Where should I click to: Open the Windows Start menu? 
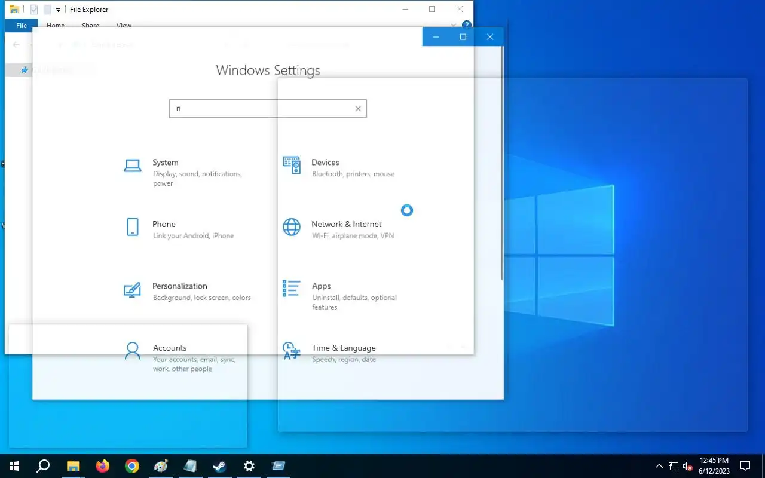(14, 466)
